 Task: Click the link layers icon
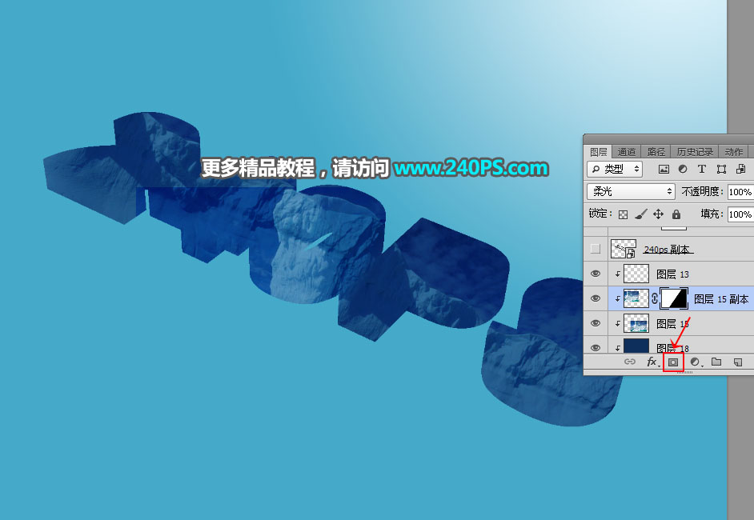(x=629, y=362)
